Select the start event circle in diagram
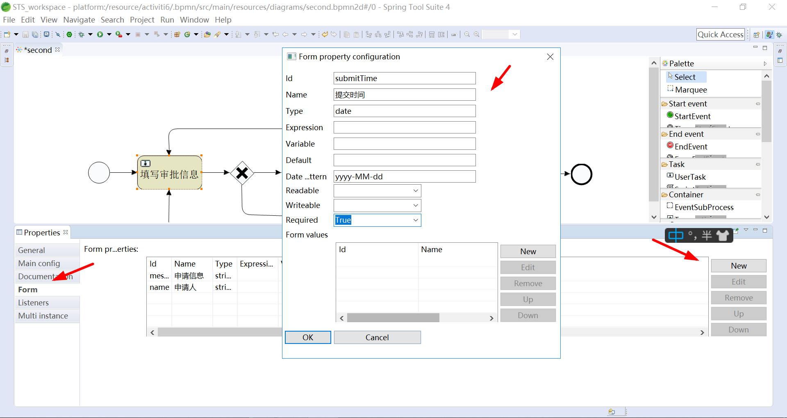The height and width of the screenshot is (418, 787). pos(99,172)
